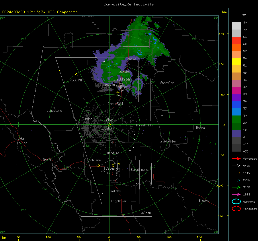Click the dBZ legend heading
The width and height of the screenshot is (258, 241).
[x=243, y=15]
